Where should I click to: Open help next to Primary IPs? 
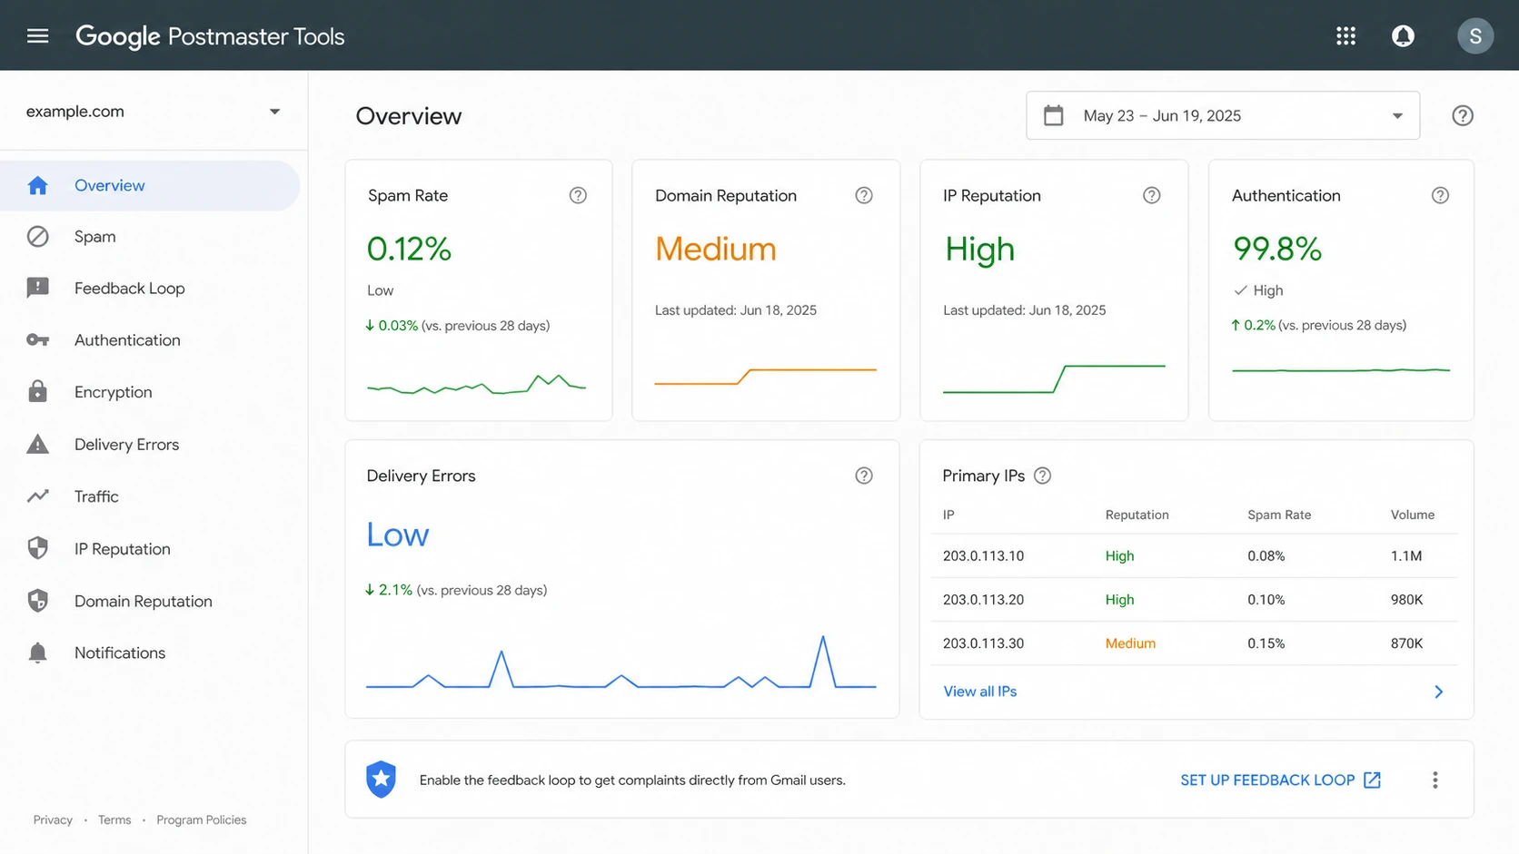(1043, 476)
